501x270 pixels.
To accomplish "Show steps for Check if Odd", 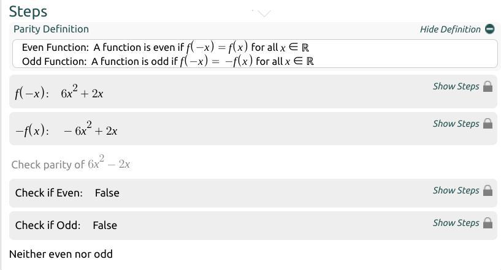I will click(456, 223).
